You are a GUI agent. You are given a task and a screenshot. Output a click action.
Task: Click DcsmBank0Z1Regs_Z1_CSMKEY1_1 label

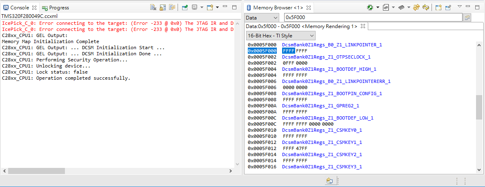(x=322, y=142)
